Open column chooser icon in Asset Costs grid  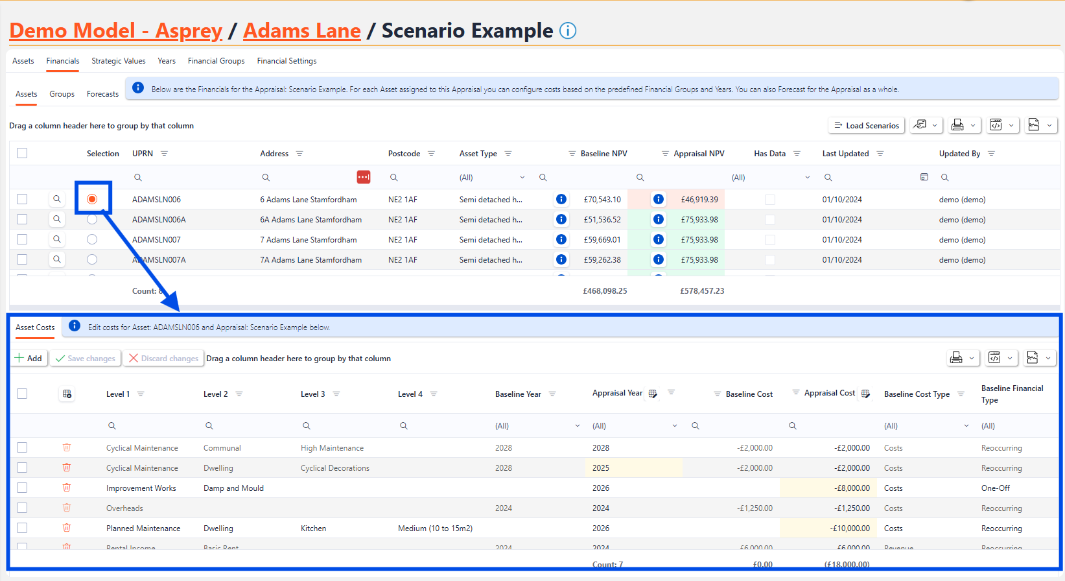point(67,394)
